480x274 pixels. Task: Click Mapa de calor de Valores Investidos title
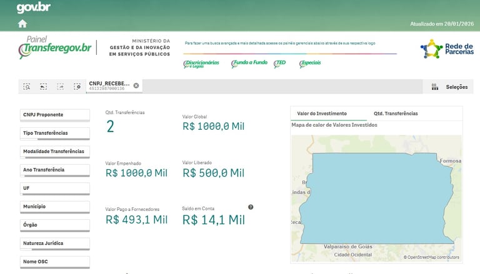(x=334, y=125)
